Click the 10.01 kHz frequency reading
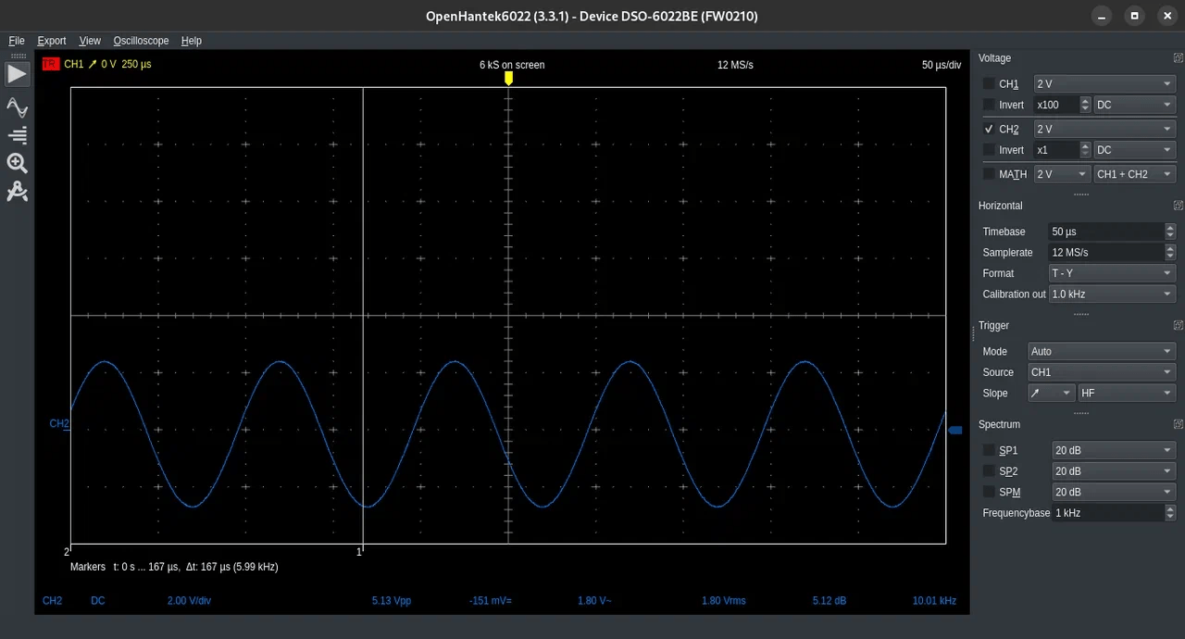 tap(934, 601)
